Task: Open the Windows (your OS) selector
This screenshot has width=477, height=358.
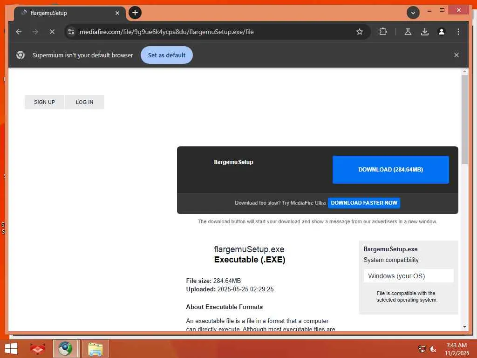Action: pos(409,276)
